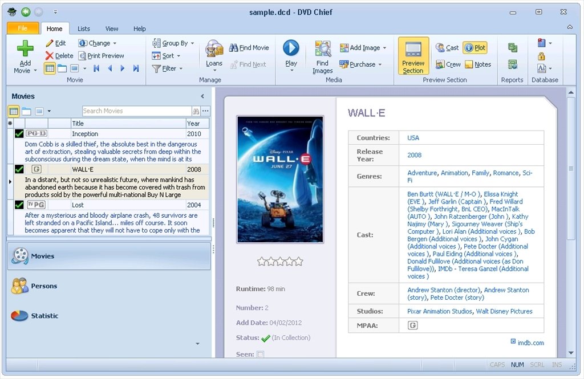Screen dimensions: 584x379
Task: Click Find Images in Media group
Action: (x=323, y=57)
